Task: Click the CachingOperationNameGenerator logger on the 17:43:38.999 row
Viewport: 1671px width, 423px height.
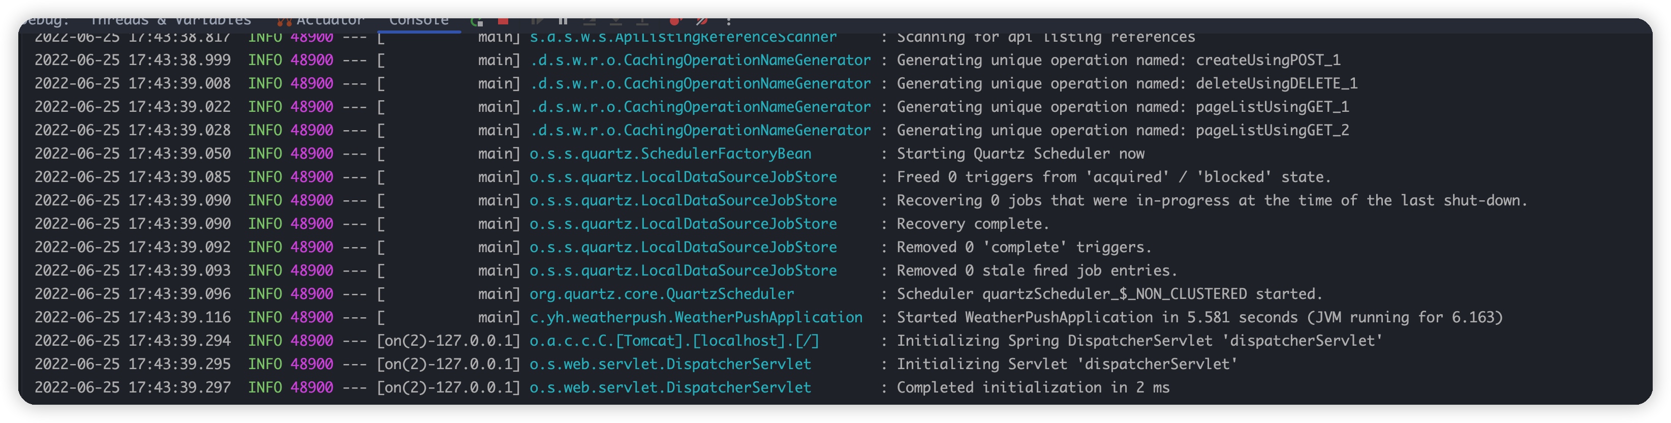Action: [700, 61]
